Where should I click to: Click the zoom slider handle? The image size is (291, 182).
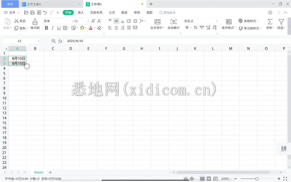coord(257,179)
